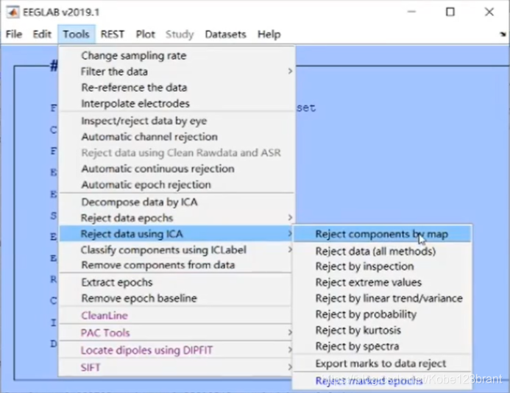Expand Classify components using ICLabel
Screen dimensions: 510x393
(177, 249)
